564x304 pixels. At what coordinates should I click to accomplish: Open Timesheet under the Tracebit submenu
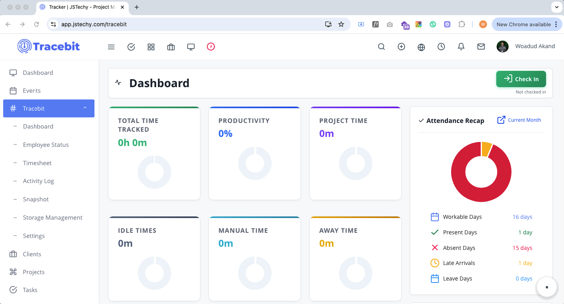coord(37,163)
